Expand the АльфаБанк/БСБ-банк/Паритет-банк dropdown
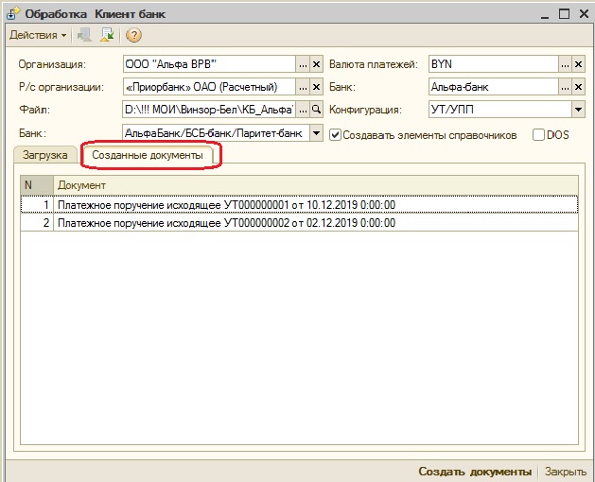This screenshot has width=595, height=482. click(x=316, y=133)
